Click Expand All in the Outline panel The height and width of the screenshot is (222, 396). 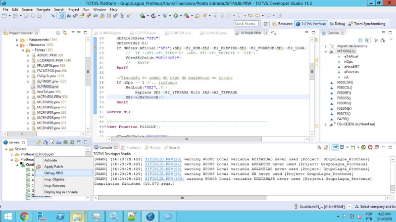(367, 41)
